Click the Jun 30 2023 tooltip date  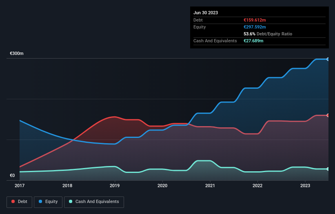(206, 13)
